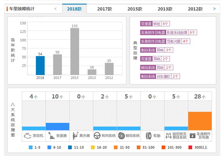Click the 典型故障 vertical label

(135, 50)
